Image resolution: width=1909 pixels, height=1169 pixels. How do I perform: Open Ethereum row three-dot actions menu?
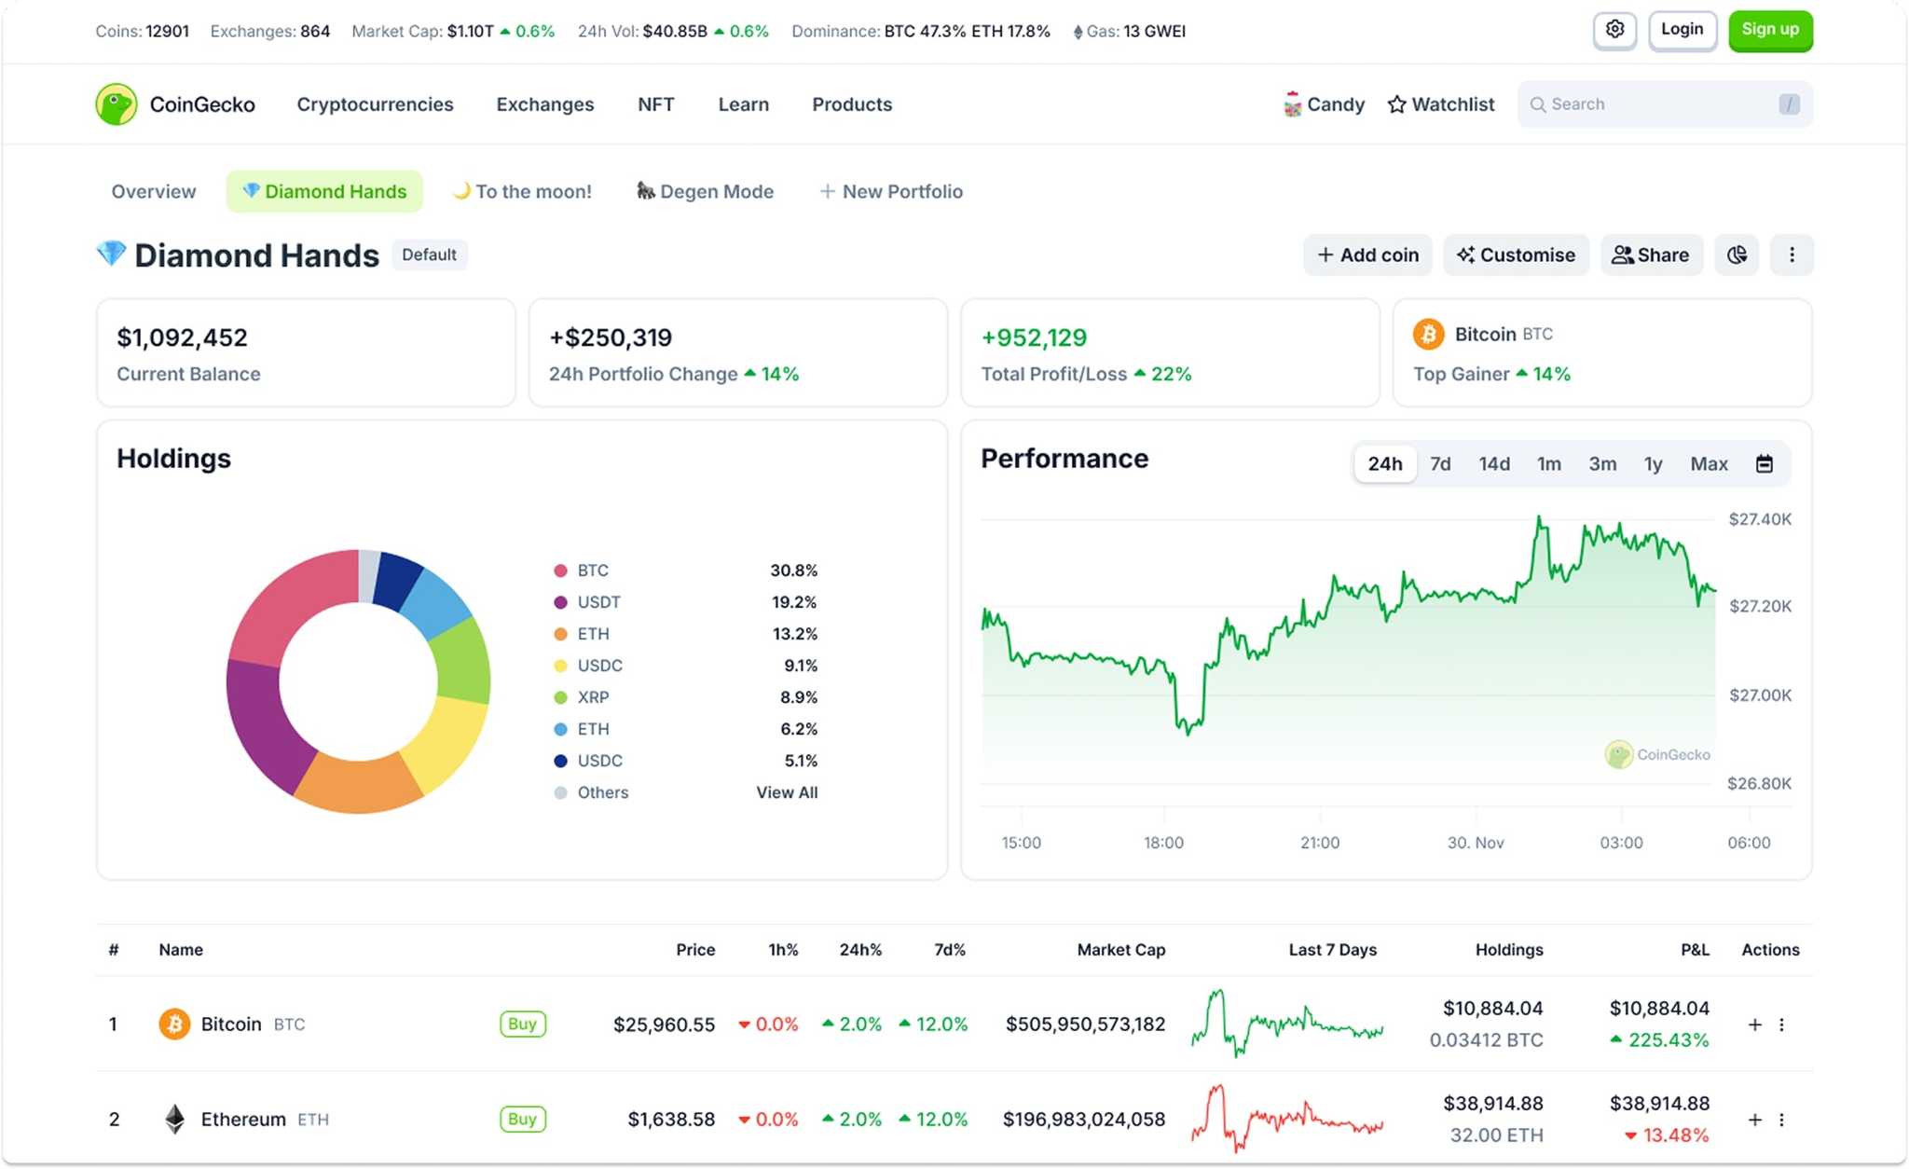coord(1781,1120)
